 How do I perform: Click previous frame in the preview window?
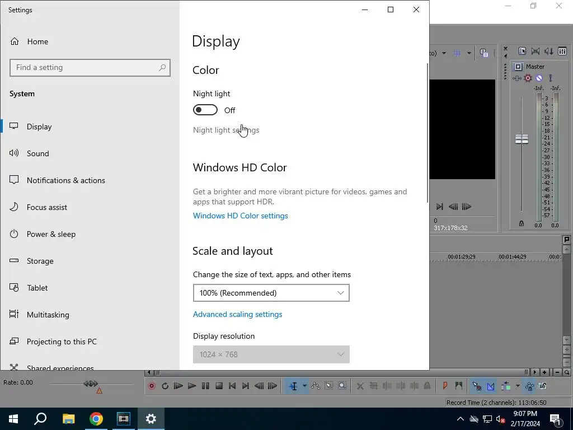coord(453,207)
